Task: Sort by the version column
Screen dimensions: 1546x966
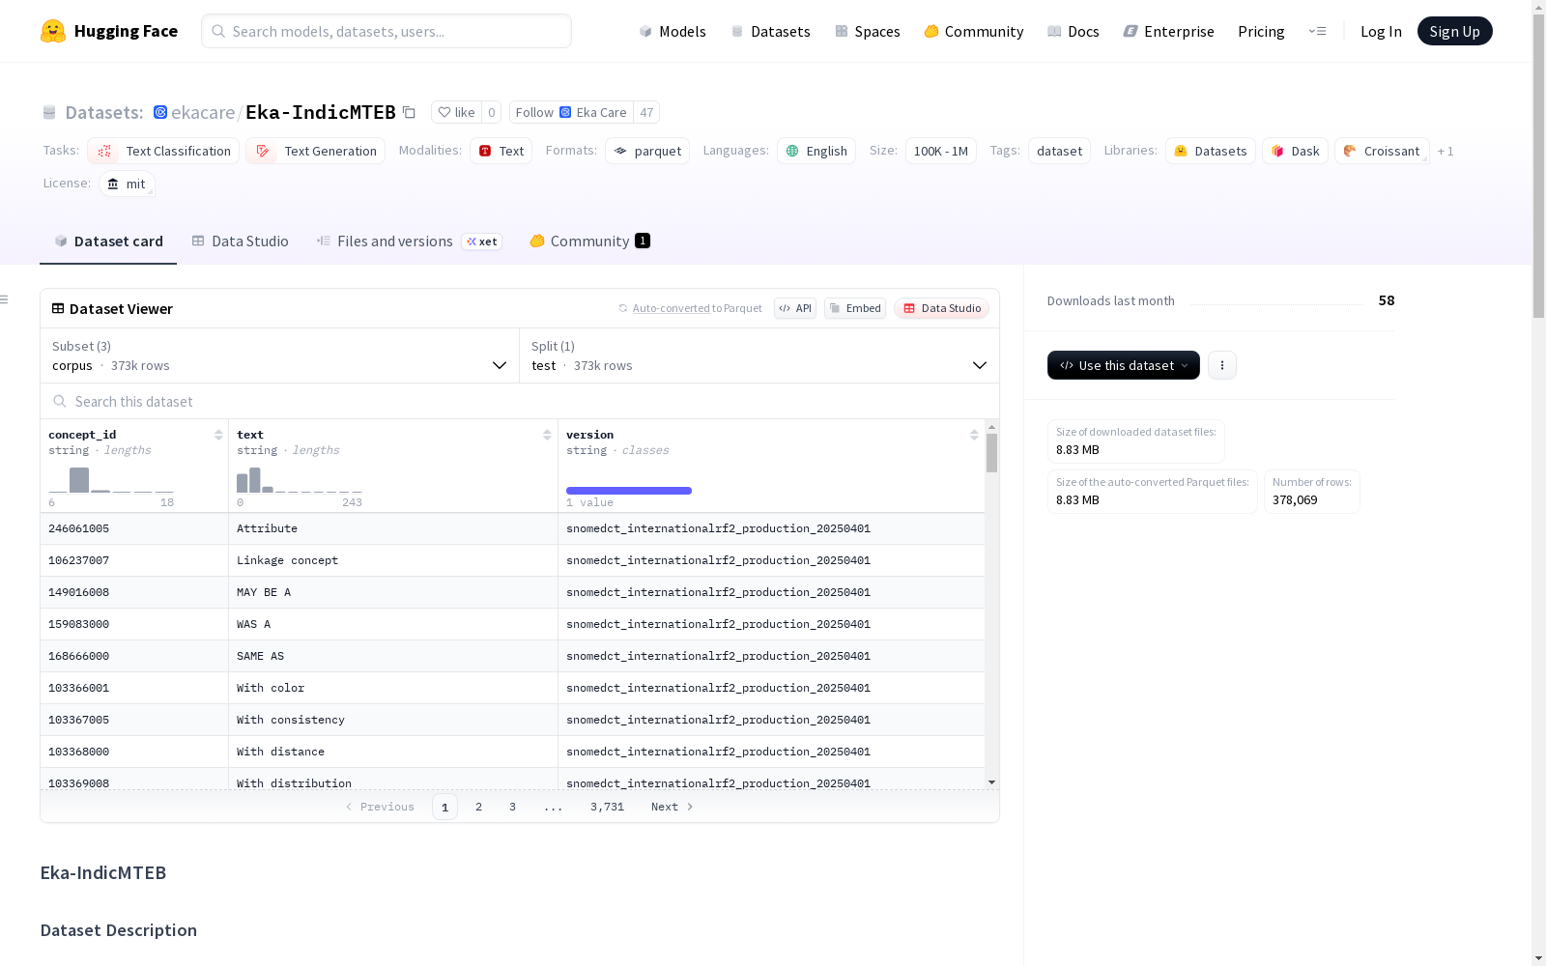Action: pos(974,435)
